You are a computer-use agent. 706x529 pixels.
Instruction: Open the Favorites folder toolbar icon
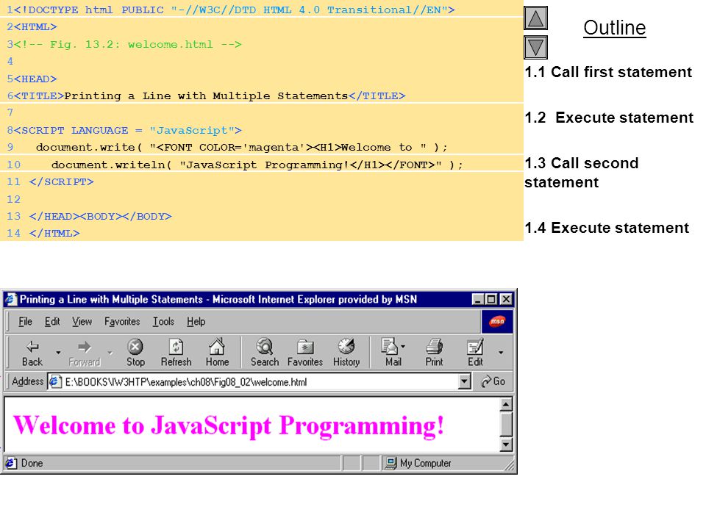304,352
